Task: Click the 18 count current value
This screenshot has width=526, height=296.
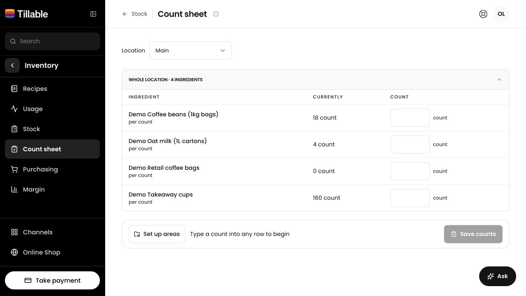Action: [x=325, y=118]
